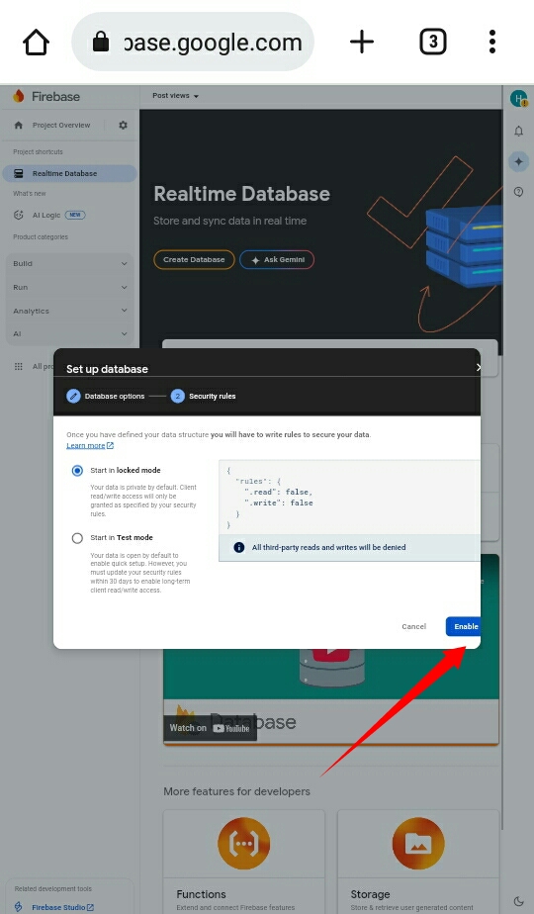
Task: Open project settings gear icon
Action: [x=123, y=125]
